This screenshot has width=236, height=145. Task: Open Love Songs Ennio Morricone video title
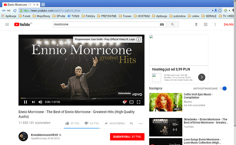202,141
